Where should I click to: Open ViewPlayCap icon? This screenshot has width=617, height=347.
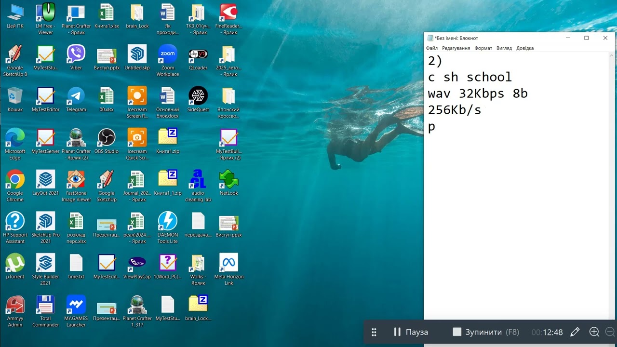(137, 267)
